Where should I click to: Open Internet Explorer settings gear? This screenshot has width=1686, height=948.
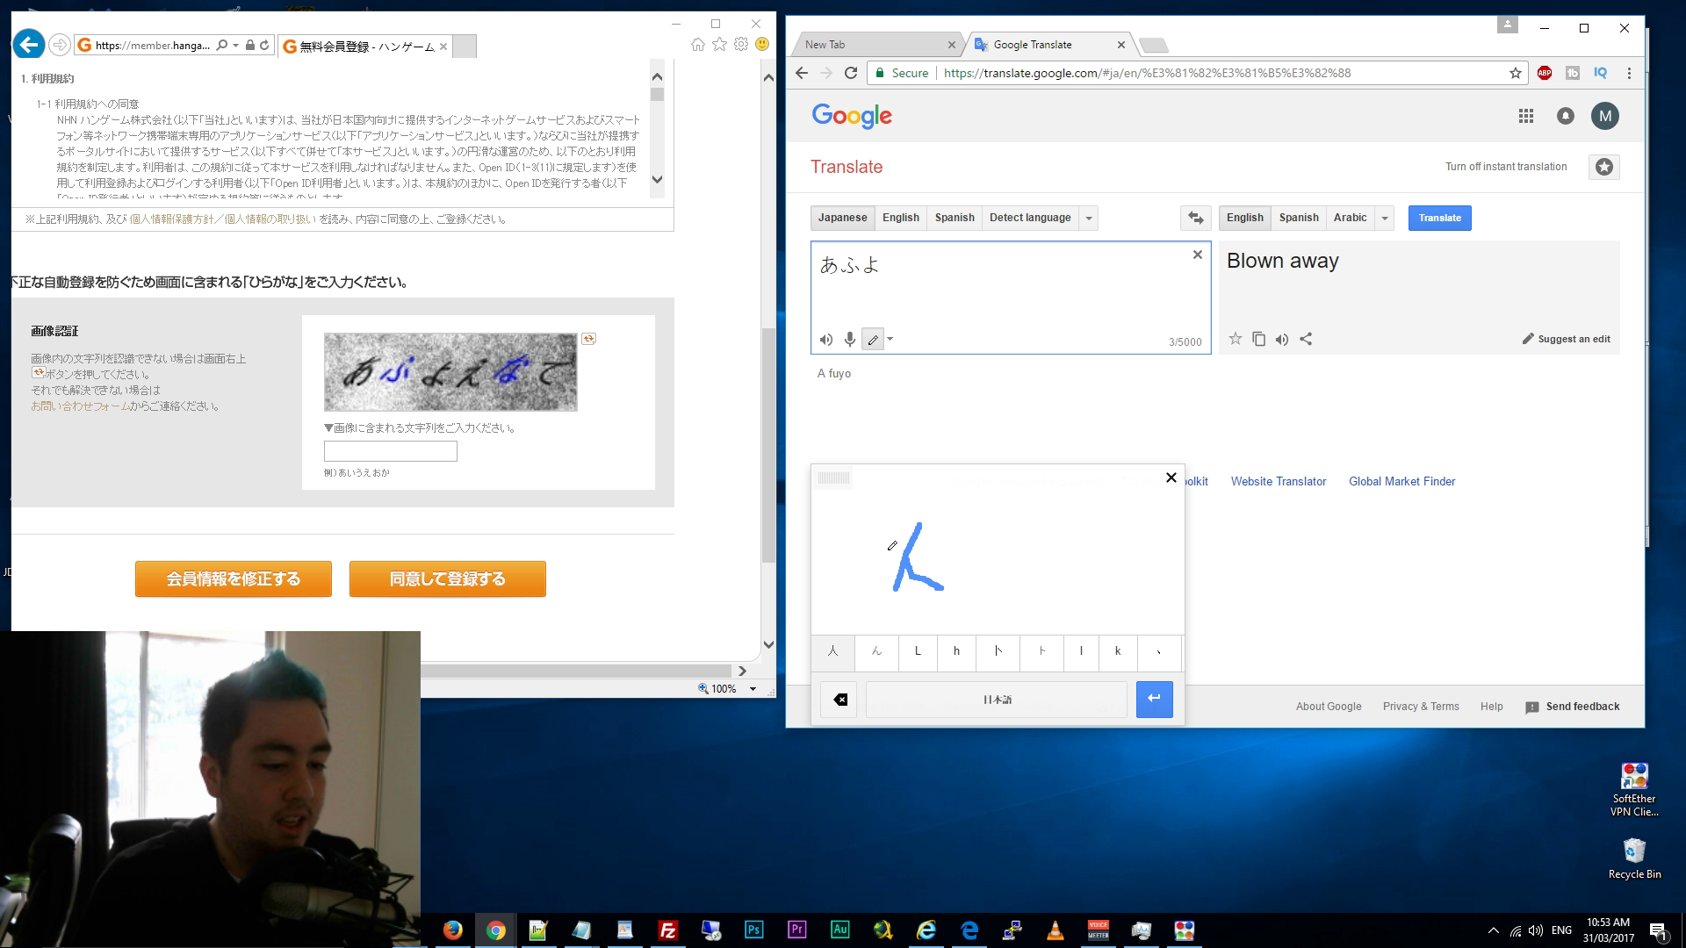(x=741, y=44)
